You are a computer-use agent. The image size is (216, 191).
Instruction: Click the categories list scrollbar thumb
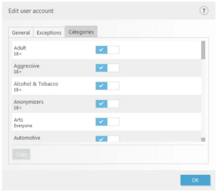coord(203,50)
